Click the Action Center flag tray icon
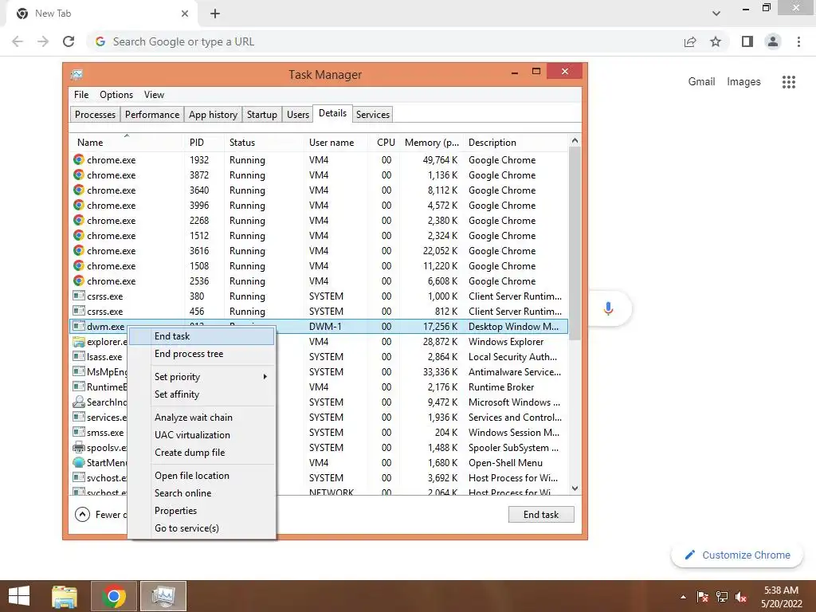This screenshot has width=816, height=612. [703, 597]
